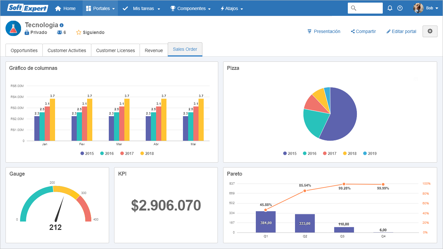
Task: Toggle 2018 series in column chart legend
Action: pyautogui.click(x=147, y=154)
